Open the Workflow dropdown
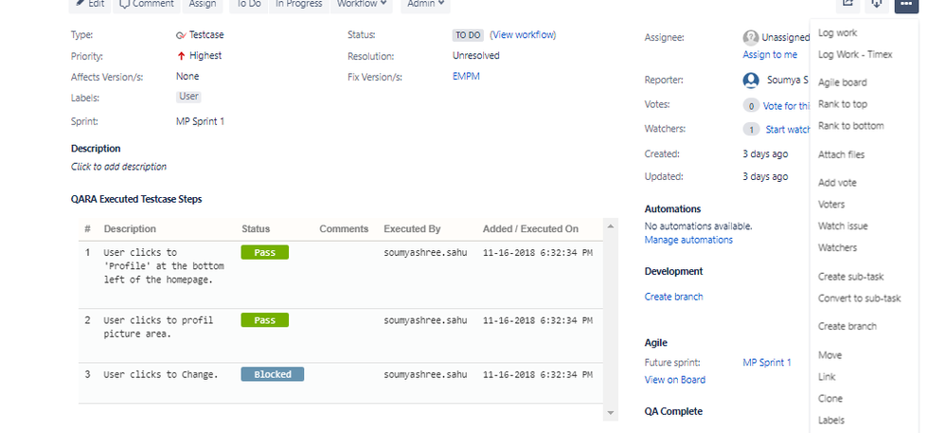This screenshot has height=433, width=946. (x=361, y=4)
